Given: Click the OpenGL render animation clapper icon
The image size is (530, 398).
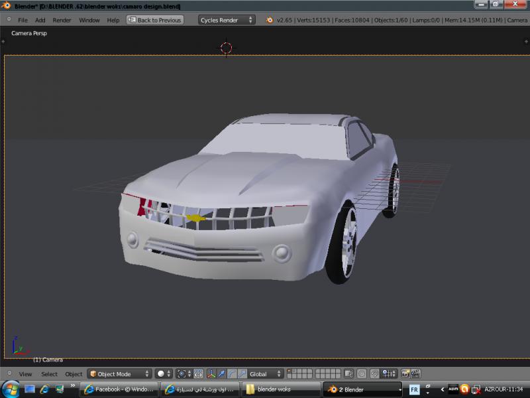Looking at the screenshot, I should click(x=415, y=374).
